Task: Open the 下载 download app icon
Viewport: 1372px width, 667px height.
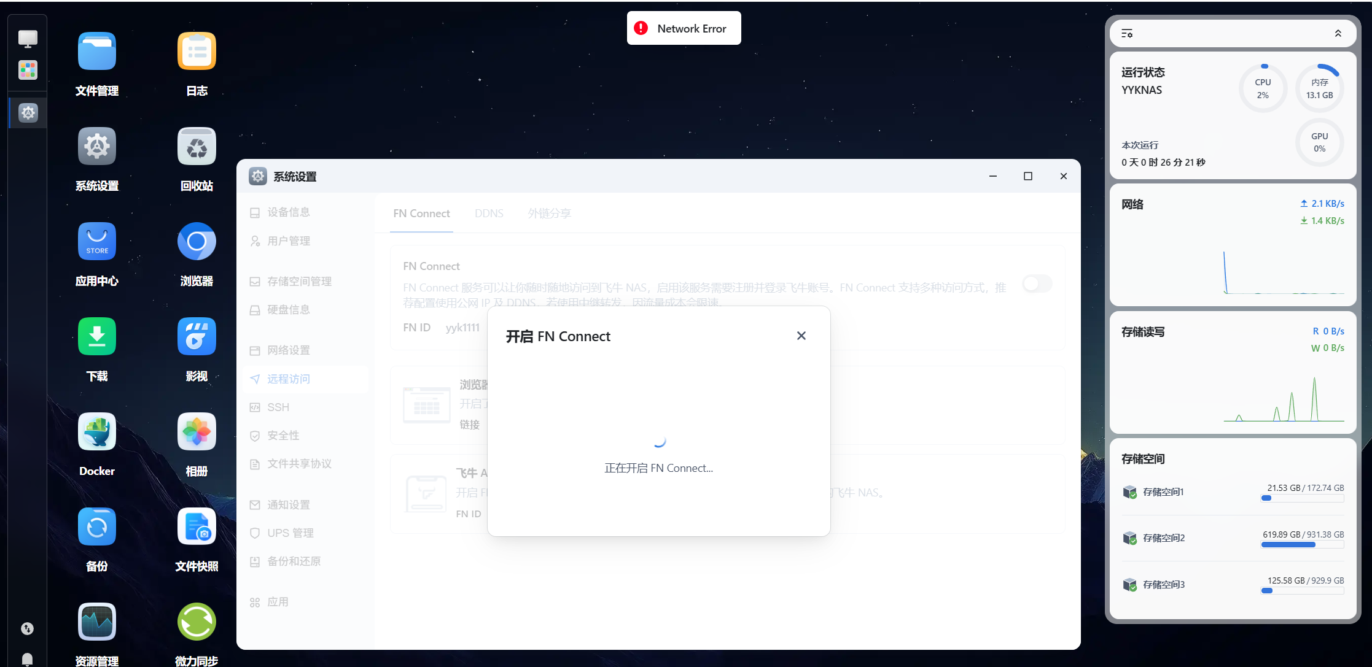Action: (x=97, y=336)
